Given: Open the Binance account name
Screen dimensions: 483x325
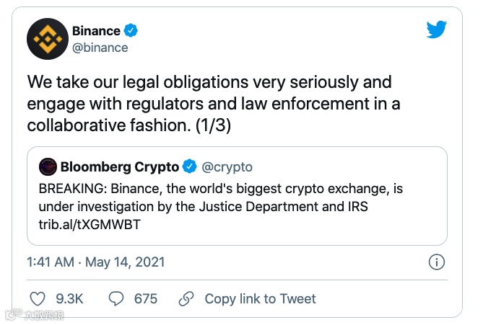Looking at the screenshot, I should pyautogui.click(x=96, y=30).
